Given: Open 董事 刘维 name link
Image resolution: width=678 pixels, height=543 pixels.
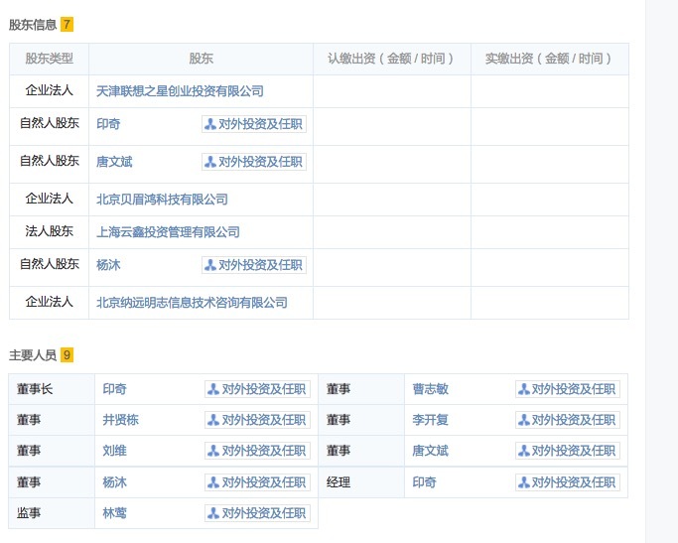Looking at the screenshot, I should 114,451.
